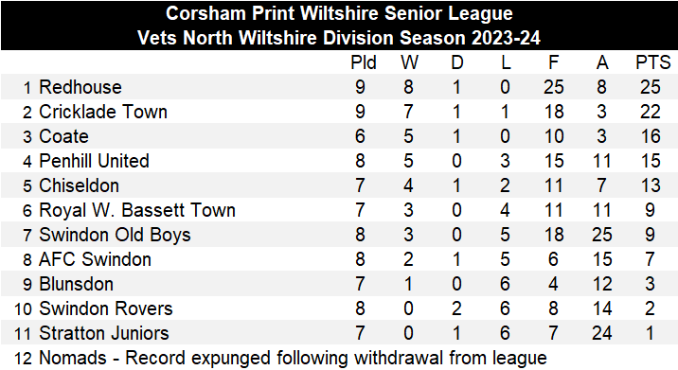Select the Blunsdon team name
The image size is (678, 370).
[76, 285]
